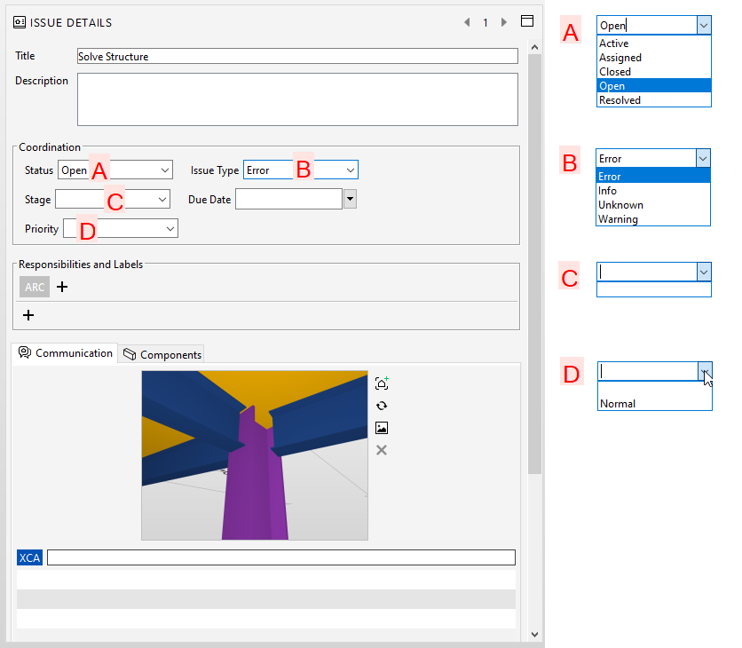Open the Due Date picker arrow
This screenshot has width=742, height=648.
[350, 199]
